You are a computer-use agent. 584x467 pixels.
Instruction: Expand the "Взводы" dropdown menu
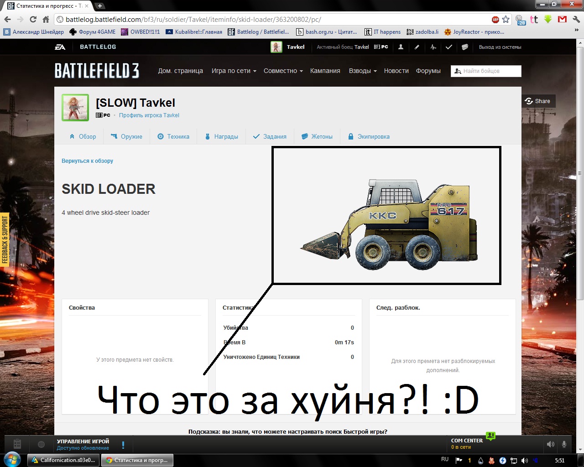363,71
